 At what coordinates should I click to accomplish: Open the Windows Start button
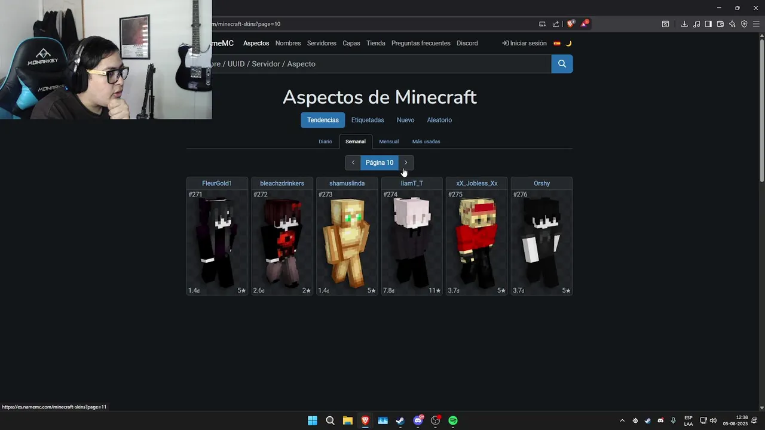pos(313,420)
